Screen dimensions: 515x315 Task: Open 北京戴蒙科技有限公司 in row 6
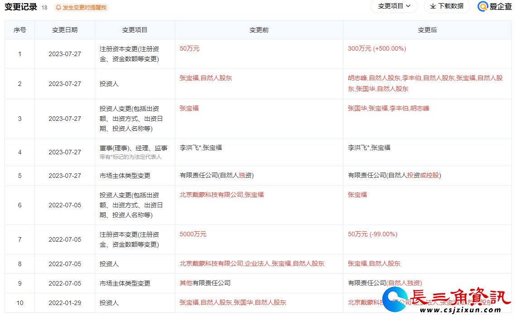[x=212, y=195]
